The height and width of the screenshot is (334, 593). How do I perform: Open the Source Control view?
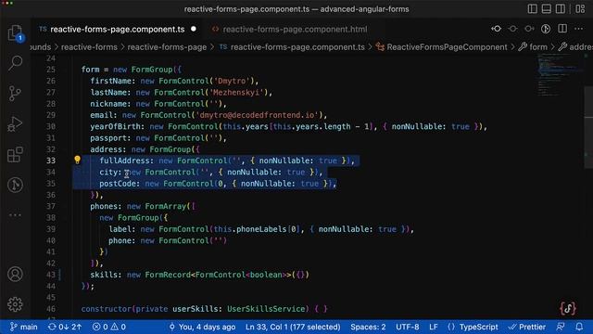(x=15, y=93)
